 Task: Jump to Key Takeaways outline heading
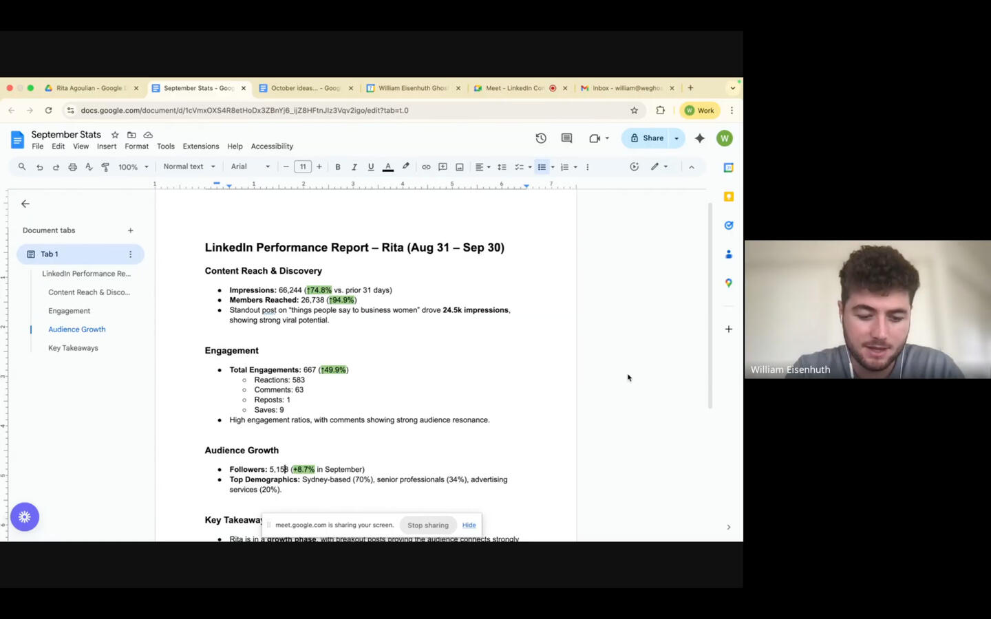[73, 348]
